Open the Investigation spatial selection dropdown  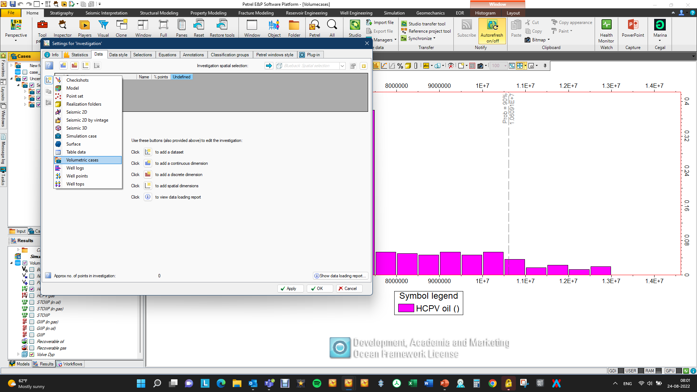342,66
